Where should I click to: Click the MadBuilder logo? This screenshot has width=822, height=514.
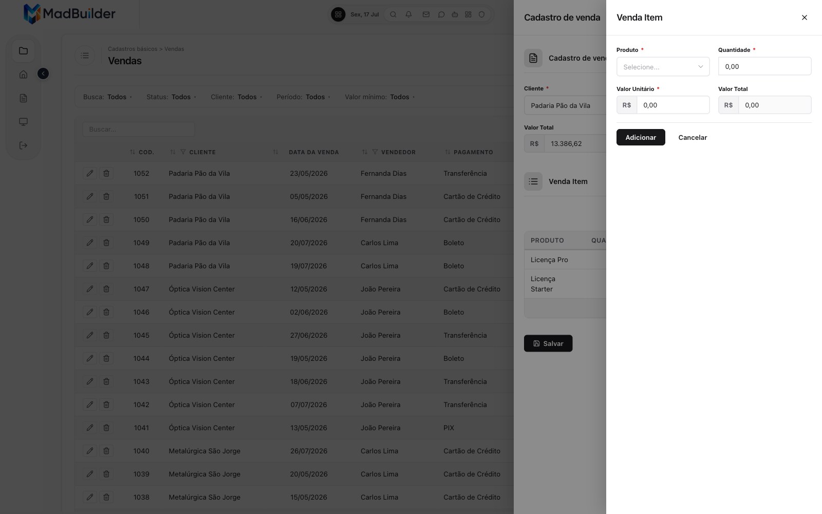tap(69, 14)
